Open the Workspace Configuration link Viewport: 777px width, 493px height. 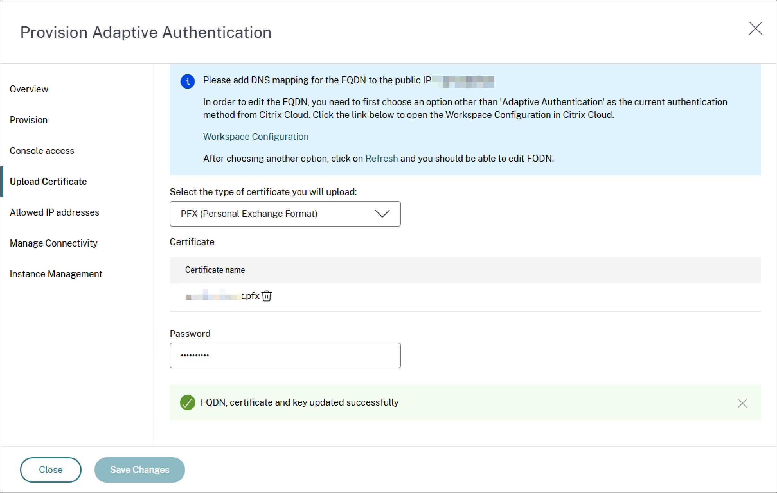tap(255, 137)
